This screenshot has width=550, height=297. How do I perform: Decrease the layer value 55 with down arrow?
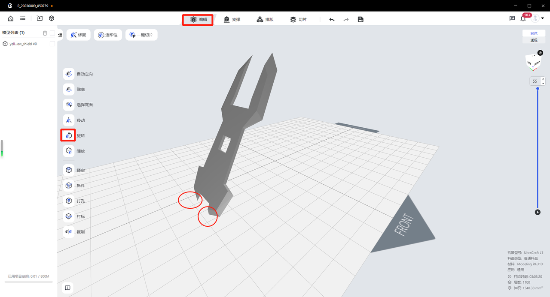click(543, 83)
